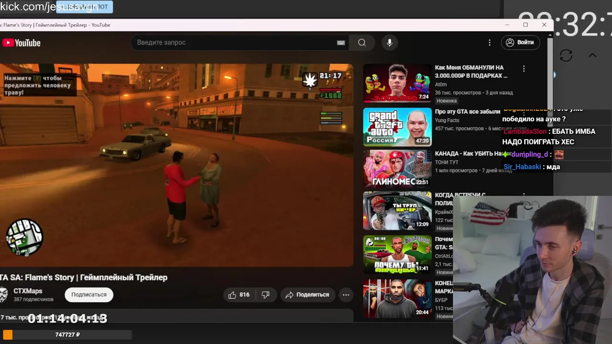Open the CTXMaps channel avatar
This screenshot has width=612, height=344.
[x=3, y=295]
